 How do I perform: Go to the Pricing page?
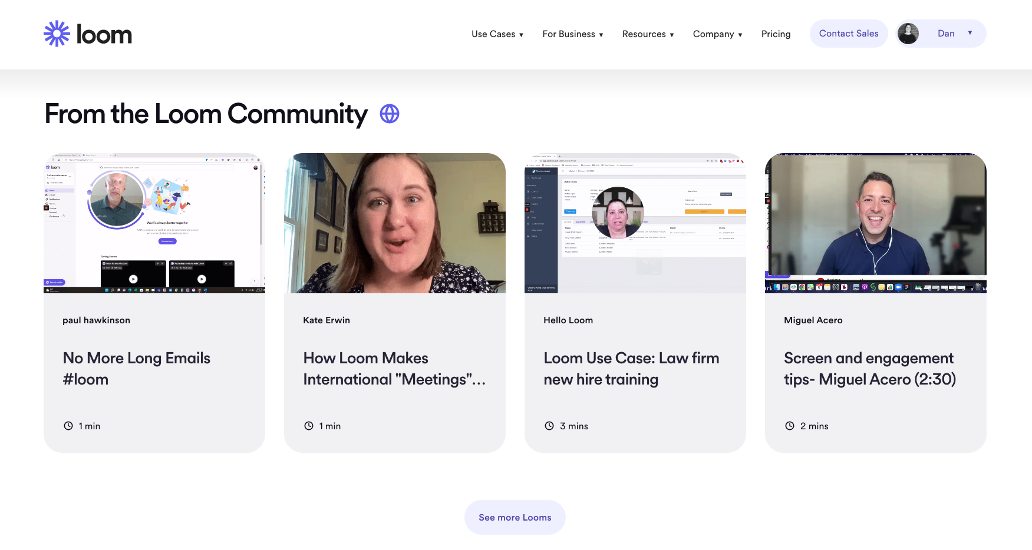[x=776, y=34]
